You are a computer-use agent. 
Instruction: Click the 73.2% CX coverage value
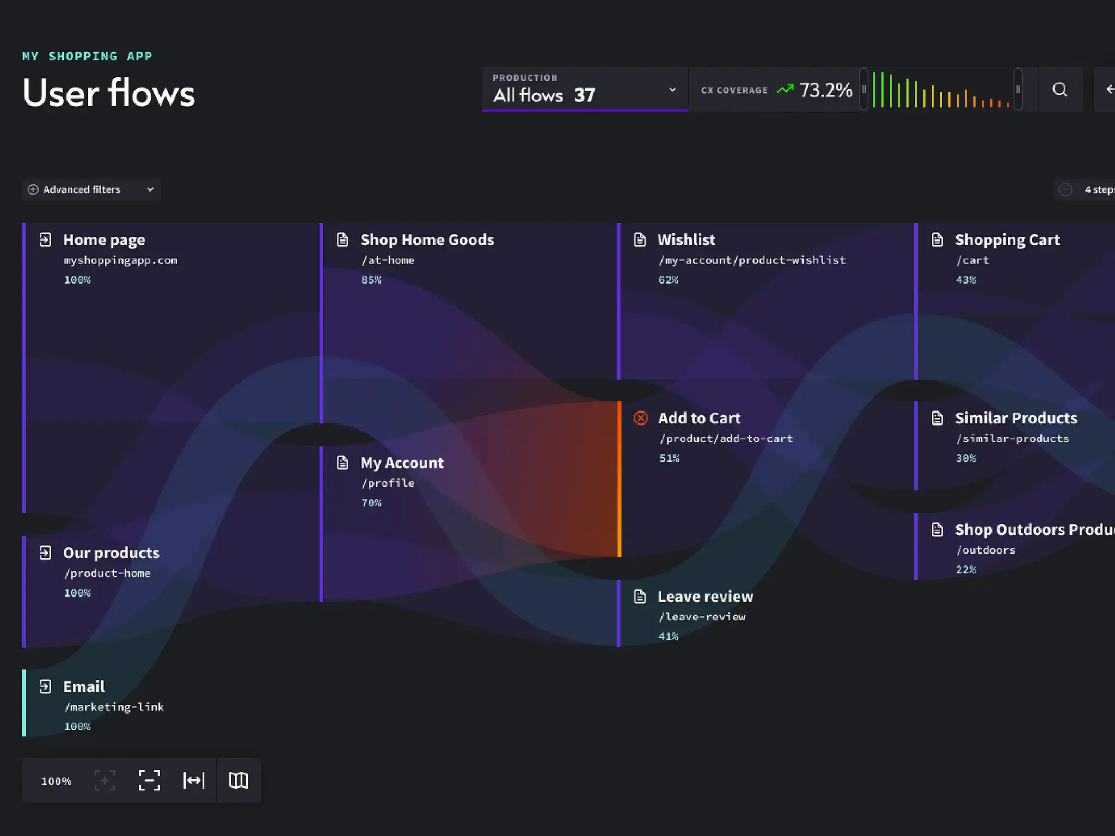click(825, 90)
